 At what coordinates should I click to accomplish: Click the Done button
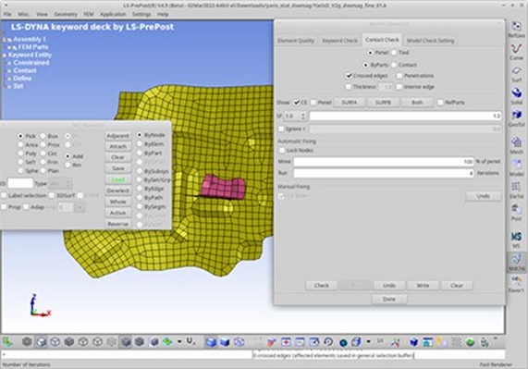[389, 299]
